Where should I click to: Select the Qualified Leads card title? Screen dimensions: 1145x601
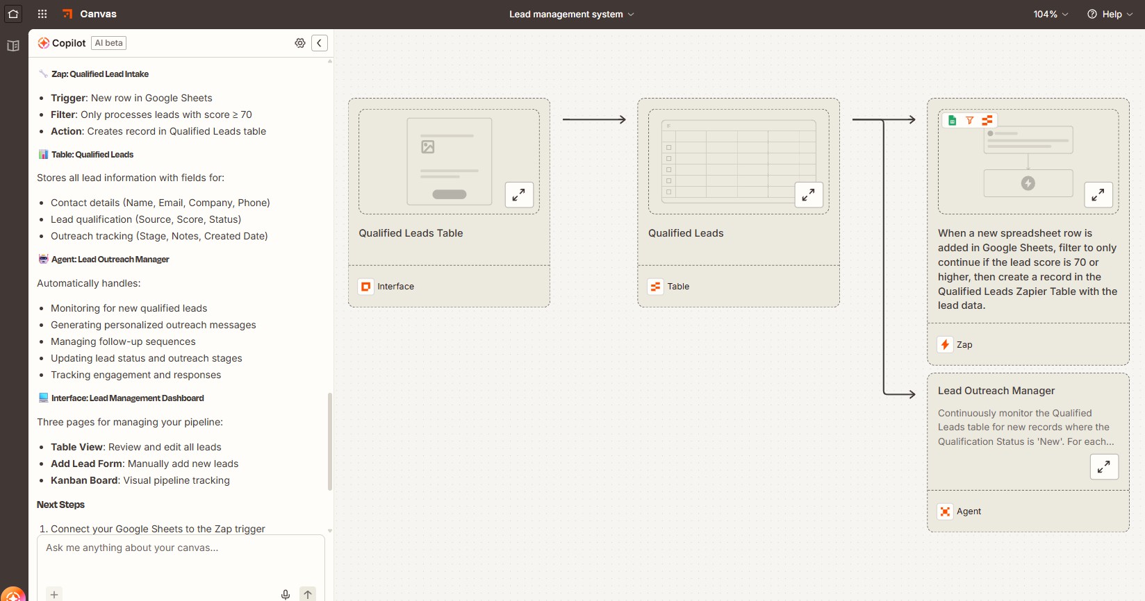(686, 233)
